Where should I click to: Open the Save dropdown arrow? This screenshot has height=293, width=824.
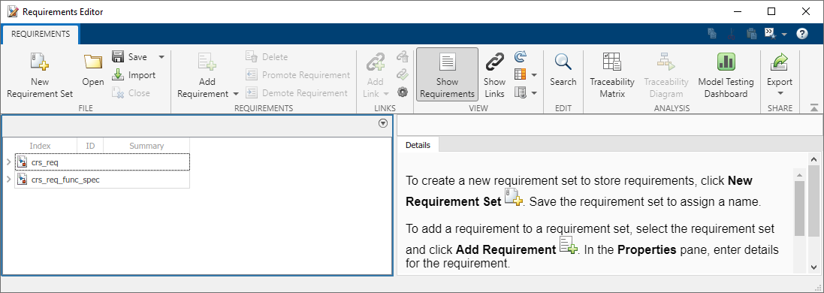click(x=161, y=57)
